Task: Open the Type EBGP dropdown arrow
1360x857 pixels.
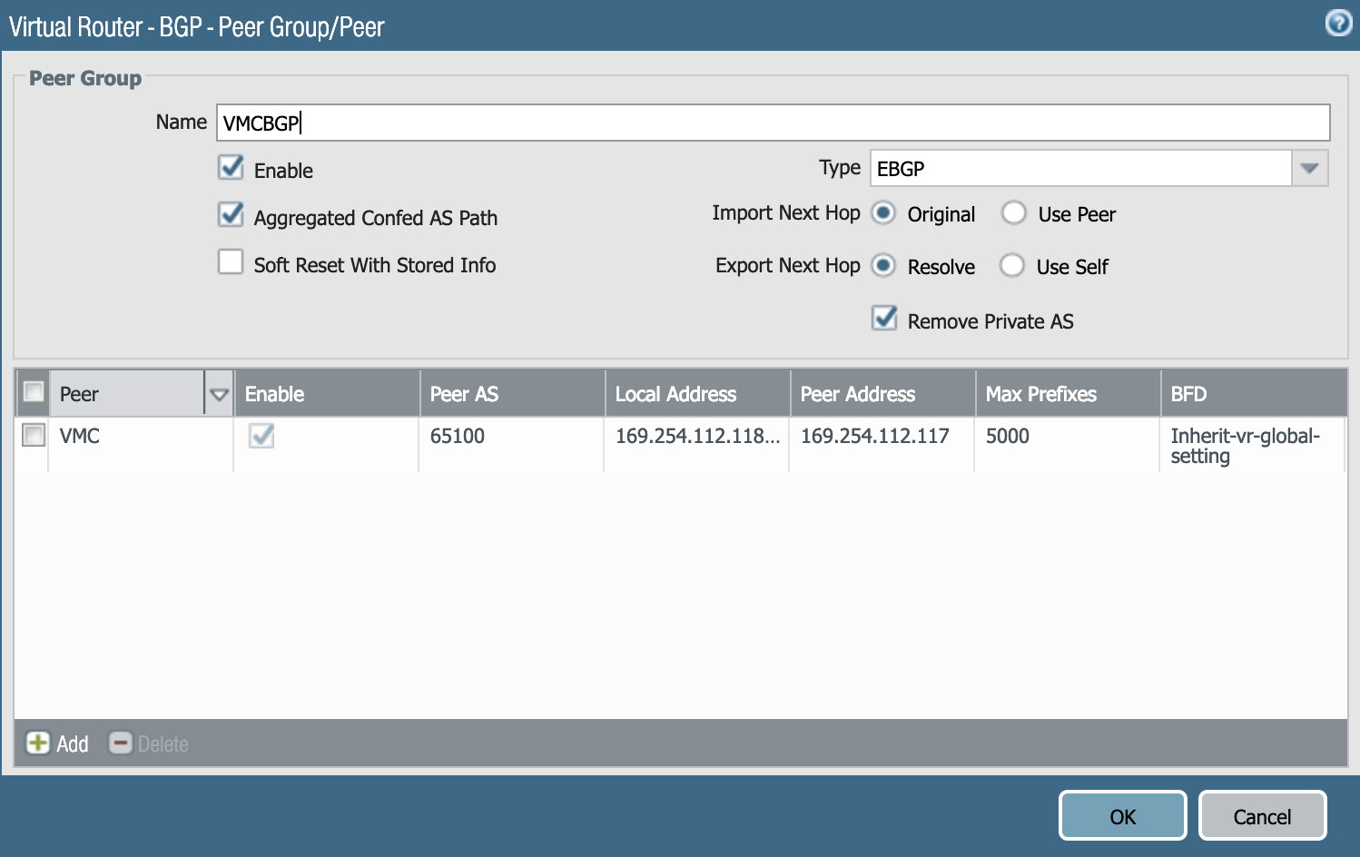Action: 1309,169
